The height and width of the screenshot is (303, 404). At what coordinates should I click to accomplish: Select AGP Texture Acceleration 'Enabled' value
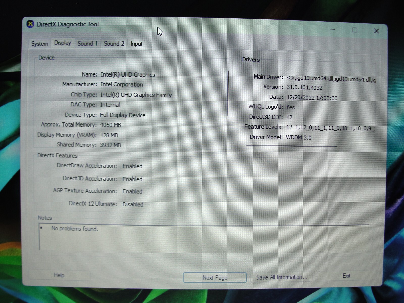pyautogui.click(x=133, y=191)
